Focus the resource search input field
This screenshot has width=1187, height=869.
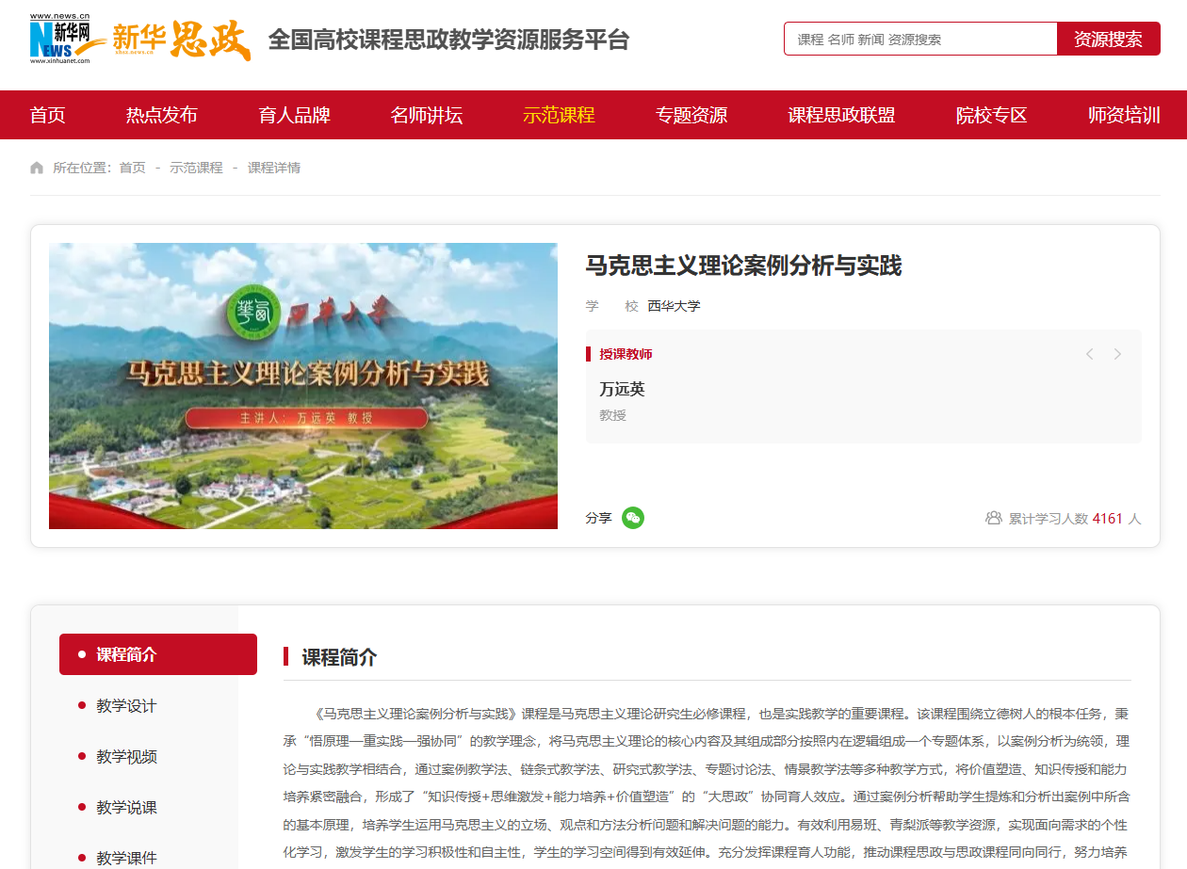tap(920, 40)
